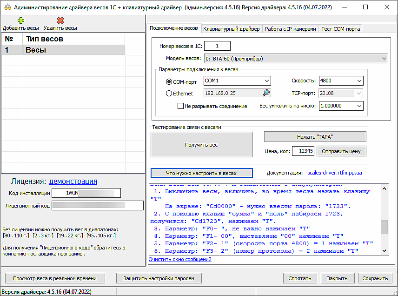Click the scales app icon in title bar
Image resolution: width=398 pixels, height=296 pixels.
pos(7,7)
